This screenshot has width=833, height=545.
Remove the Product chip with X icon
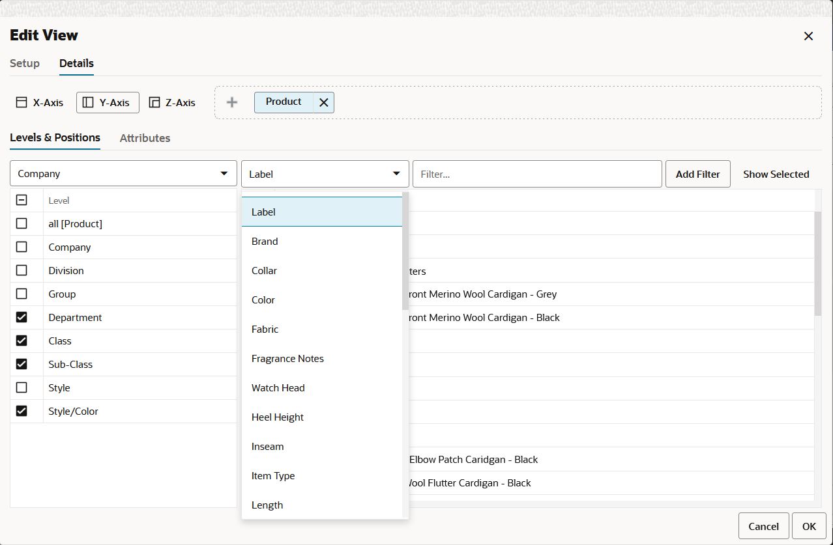(x=323, y=102)
